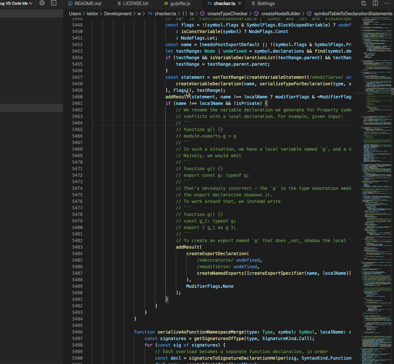Click 'createNamedExports' on line 5487

pyautogui.click(x=220, y=273)
